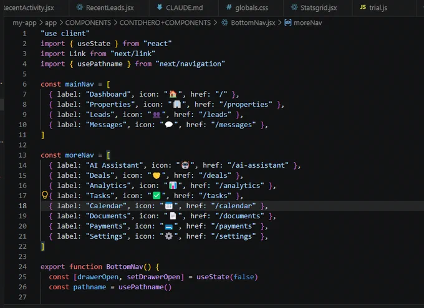The width and height of the screenshot is (424, 308).
Task: Open the CONTDHERO+COMPONENTS breadcrumb
Action: [165, 22]
